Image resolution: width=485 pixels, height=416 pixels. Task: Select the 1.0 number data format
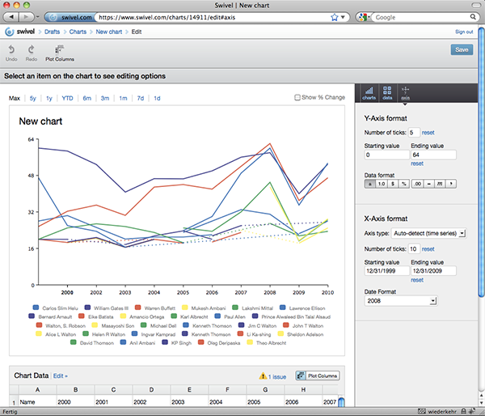point(382,184)
